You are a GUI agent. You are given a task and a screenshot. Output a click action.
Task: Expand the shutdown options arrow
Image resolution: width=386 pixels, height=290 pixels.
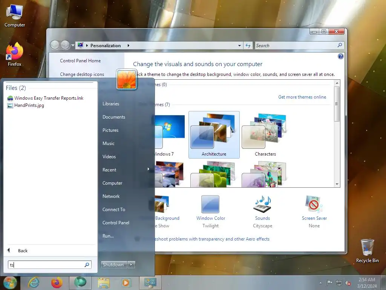click(x=131, y=265)
